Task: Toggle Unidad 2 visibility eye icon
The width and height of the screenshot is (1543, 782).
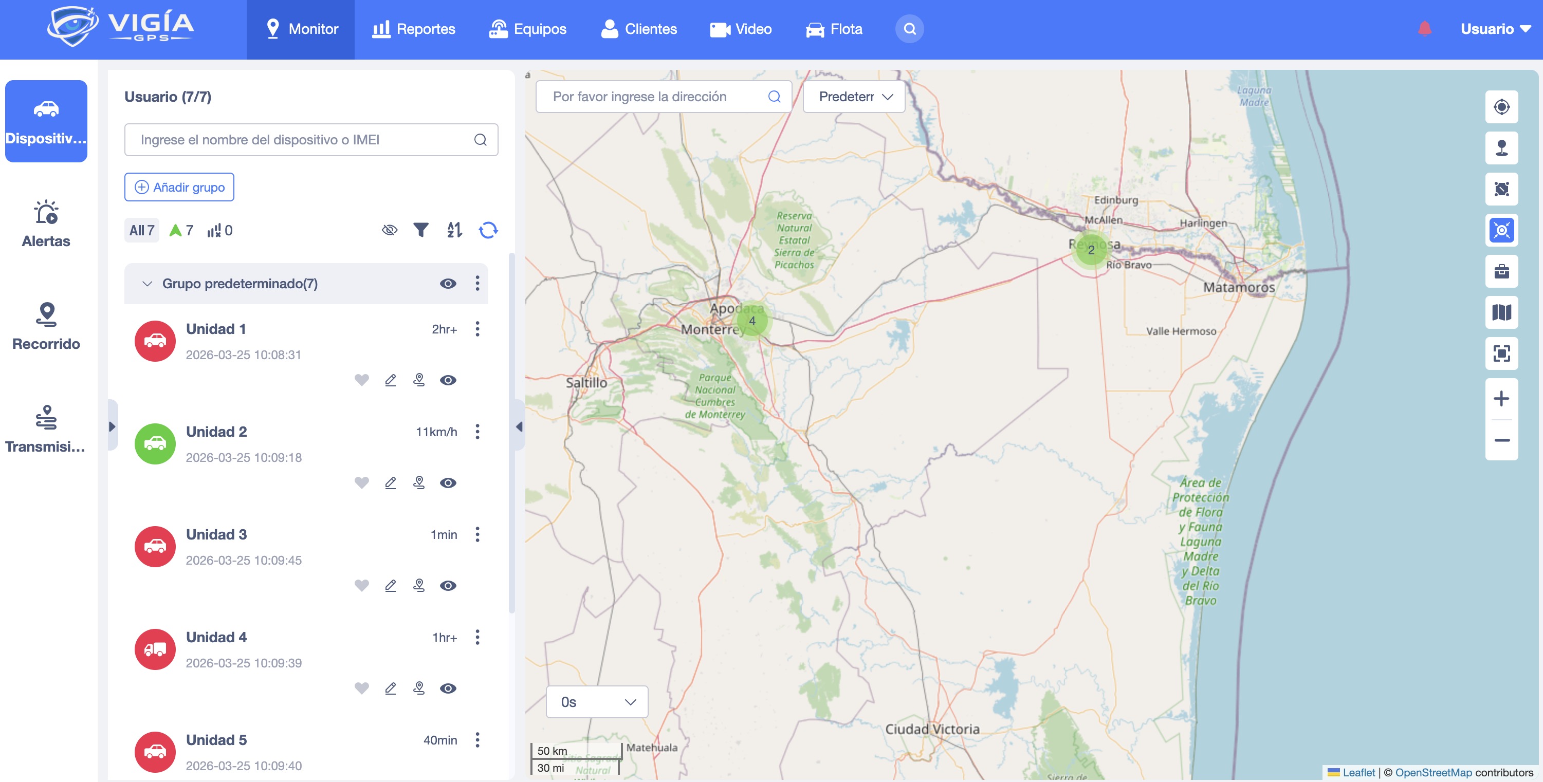Action: 448,482
